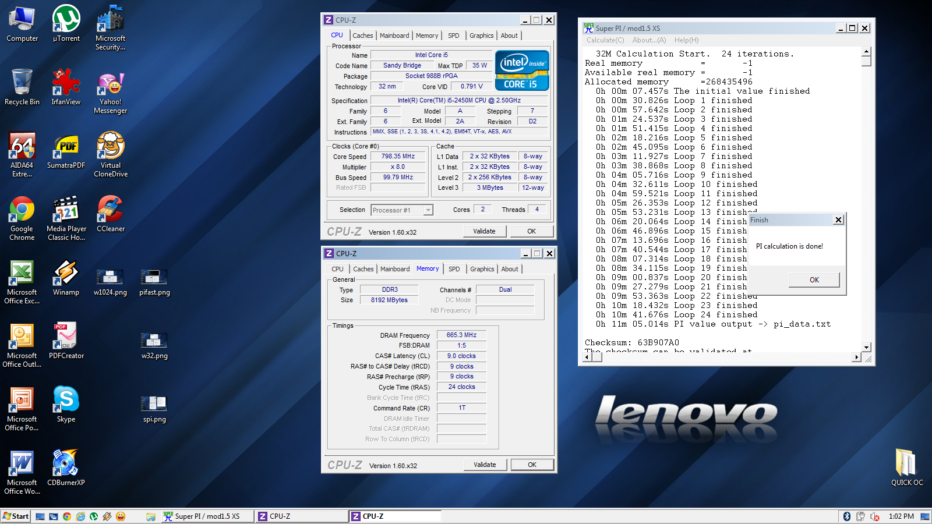
Task: Click Super PI horizontal scroll right arrow
Action: pyautogui.click(x=856, y=357)
